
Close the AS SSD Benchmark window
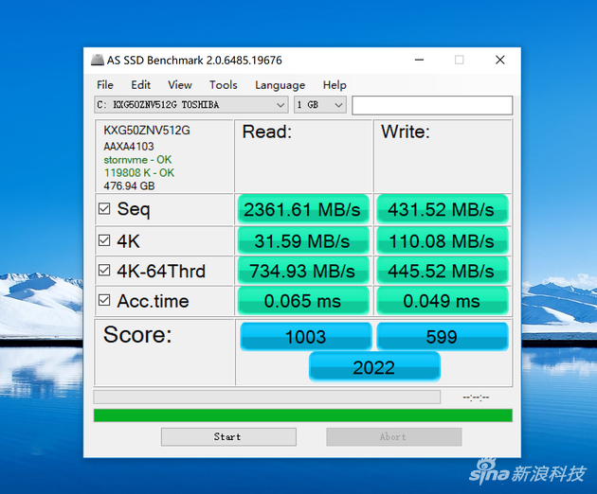coord(500,60)
